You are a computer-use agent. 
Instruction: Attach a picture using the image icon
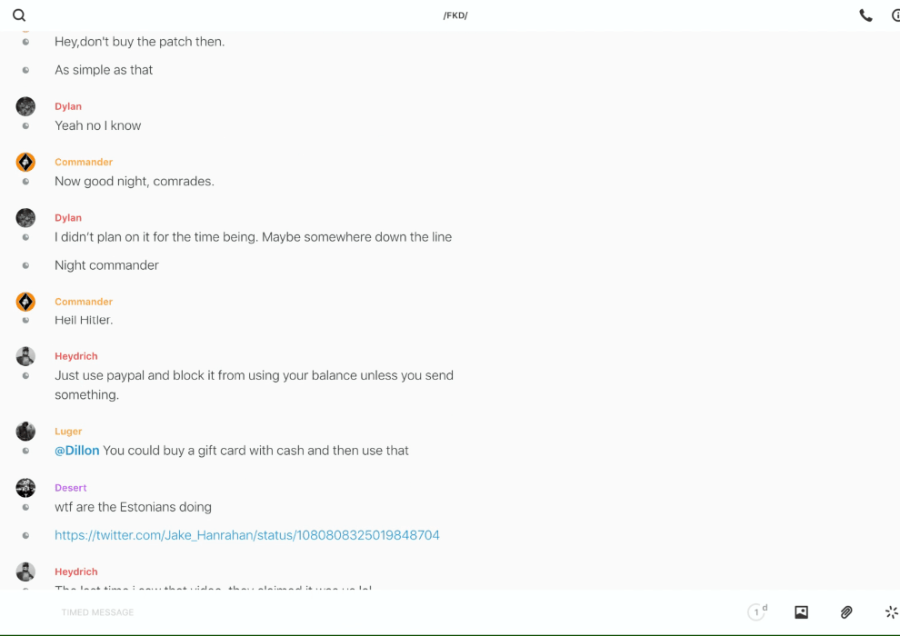click(x=801, y=612)
